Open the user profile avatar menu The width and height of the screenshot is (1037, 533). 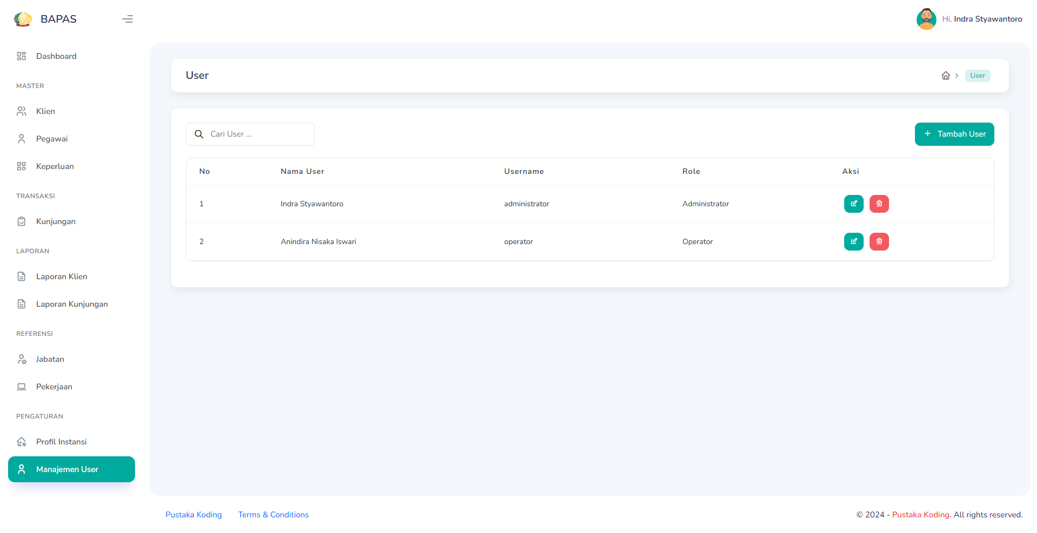click(926, 19)
